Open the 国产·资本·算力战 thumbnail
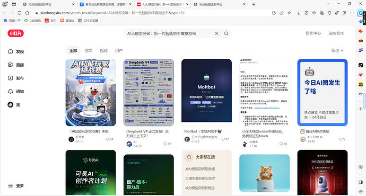Screen dimensions: 366x196 pyautogui.click(x=149, y=175)
